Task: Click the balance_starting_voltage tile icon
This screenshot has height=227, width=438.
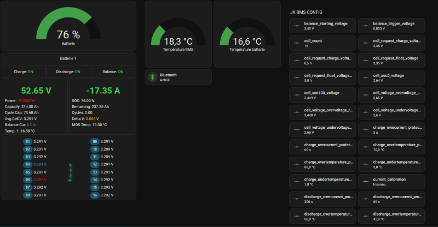Action: point(297,26)
